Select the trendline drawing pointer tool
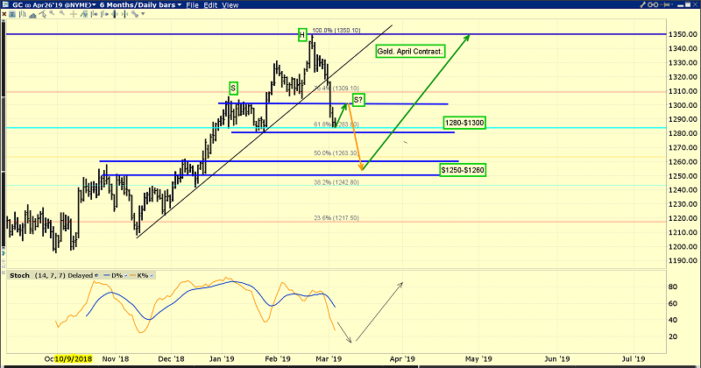The width and height of the screenshot is (701, 368). click(x=42, y=14)
